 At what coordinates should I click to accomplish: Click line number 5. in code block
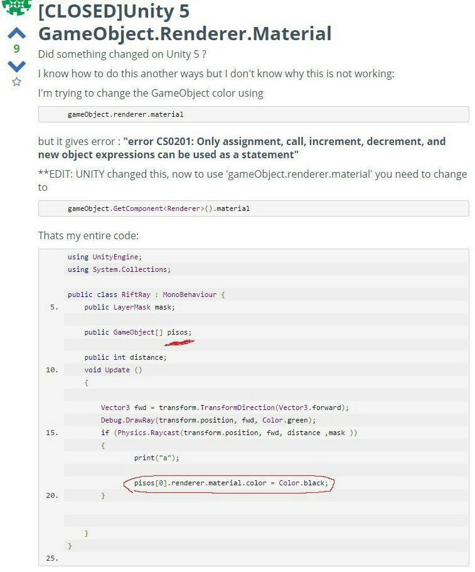(x=55, y=307)
